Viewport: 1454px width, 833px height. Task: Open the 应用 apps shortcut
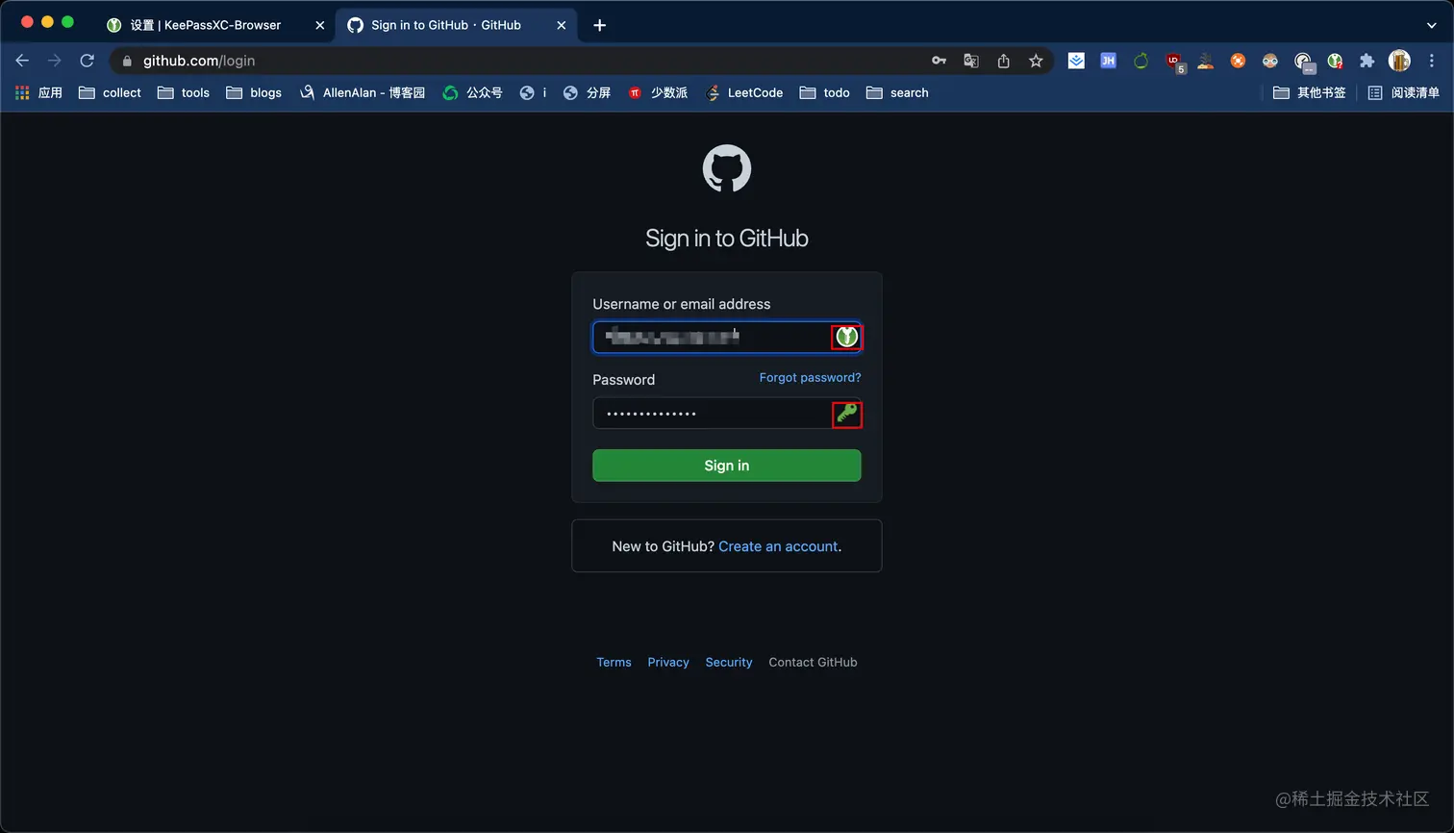38,93
